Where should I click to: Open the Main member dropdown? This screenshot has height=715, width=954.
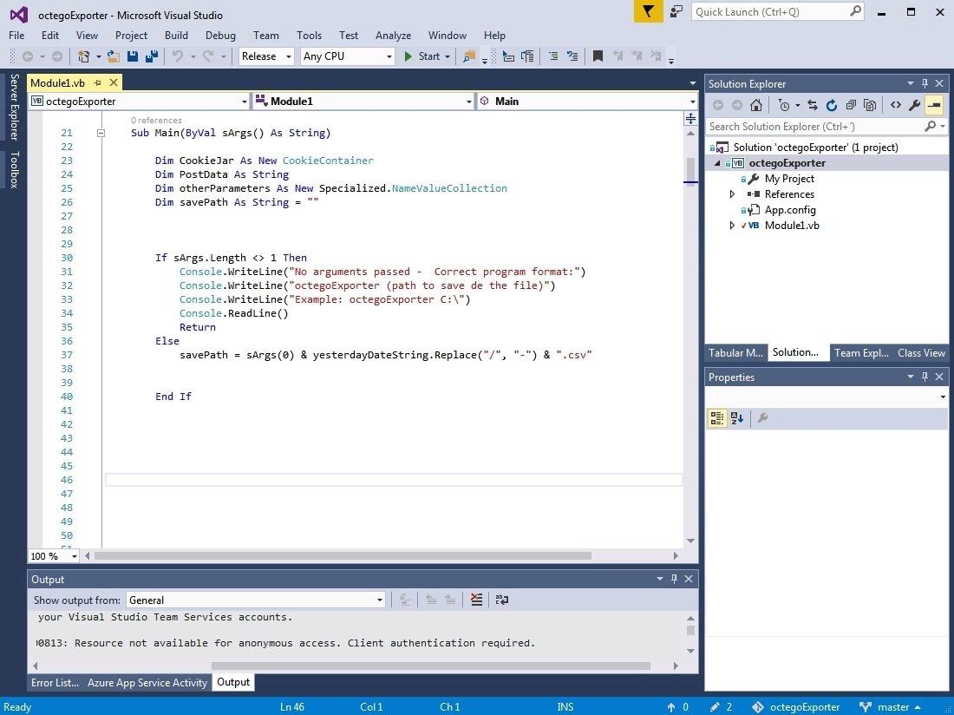(x=587, y=102)
